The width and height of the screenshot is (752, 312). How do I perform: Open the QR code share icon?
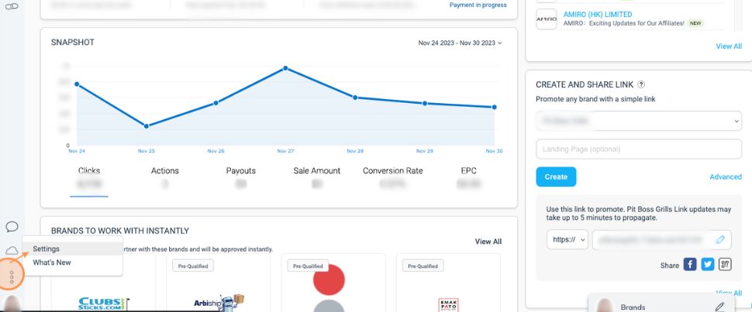tap(725, 265)
